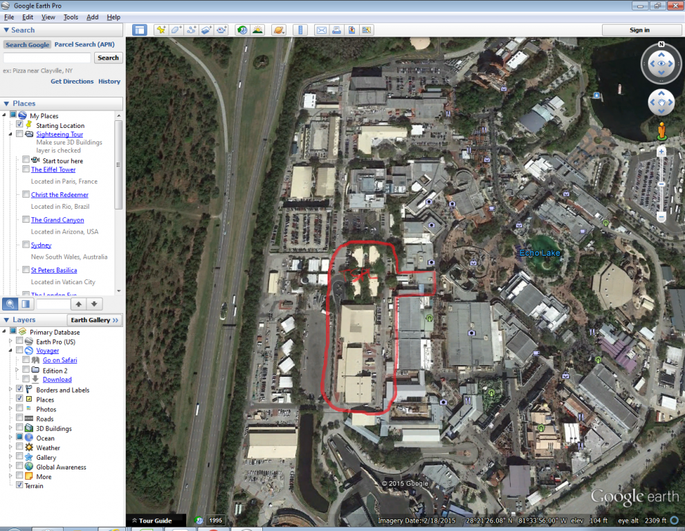This screenshot has width=685, height=531.
Task: Click the Print toolbar icon
Action: 336,30
